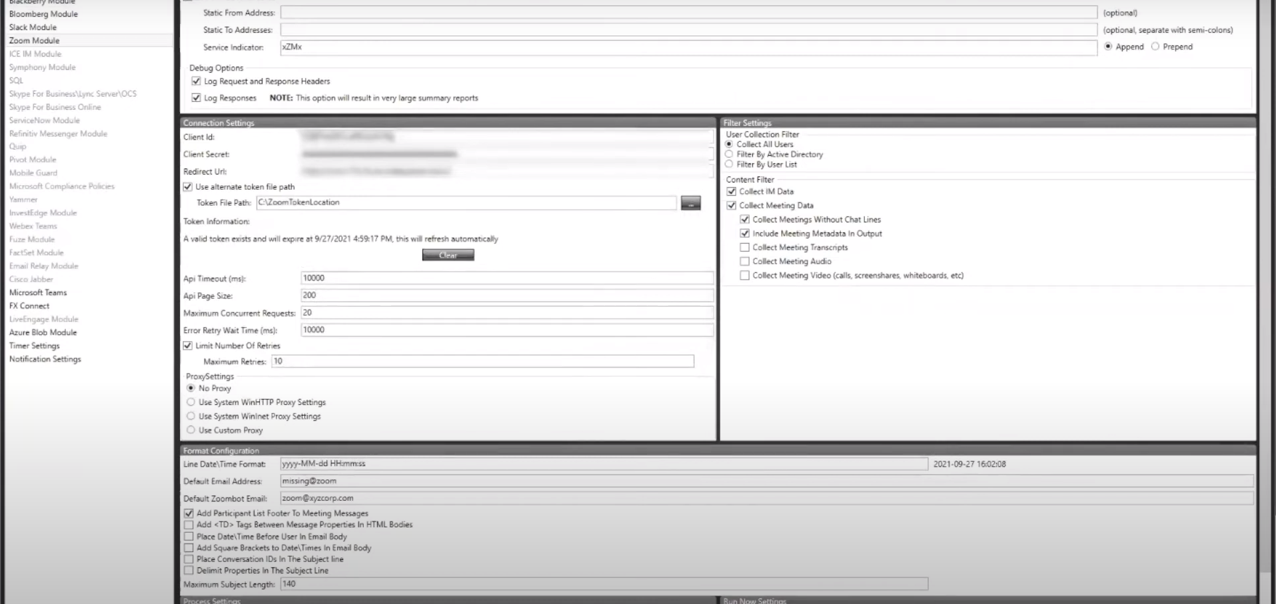Screen dimensions: 1276x604
Task: Select Filter By User List option
Action: coord(730,164)
